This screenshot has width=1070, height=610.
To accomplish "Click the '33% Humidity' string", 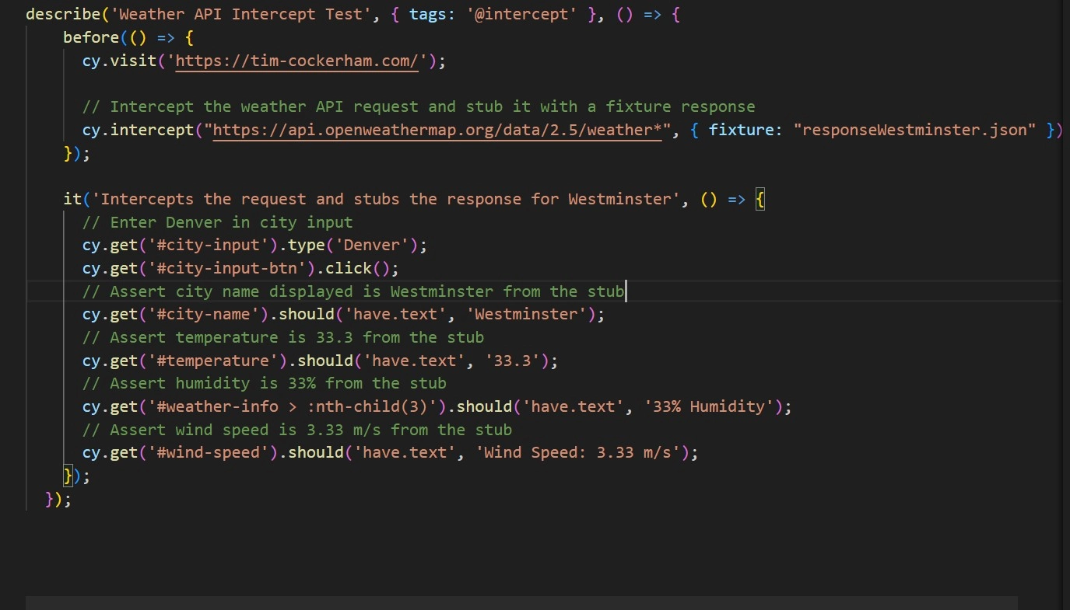I will pos(714,406).
